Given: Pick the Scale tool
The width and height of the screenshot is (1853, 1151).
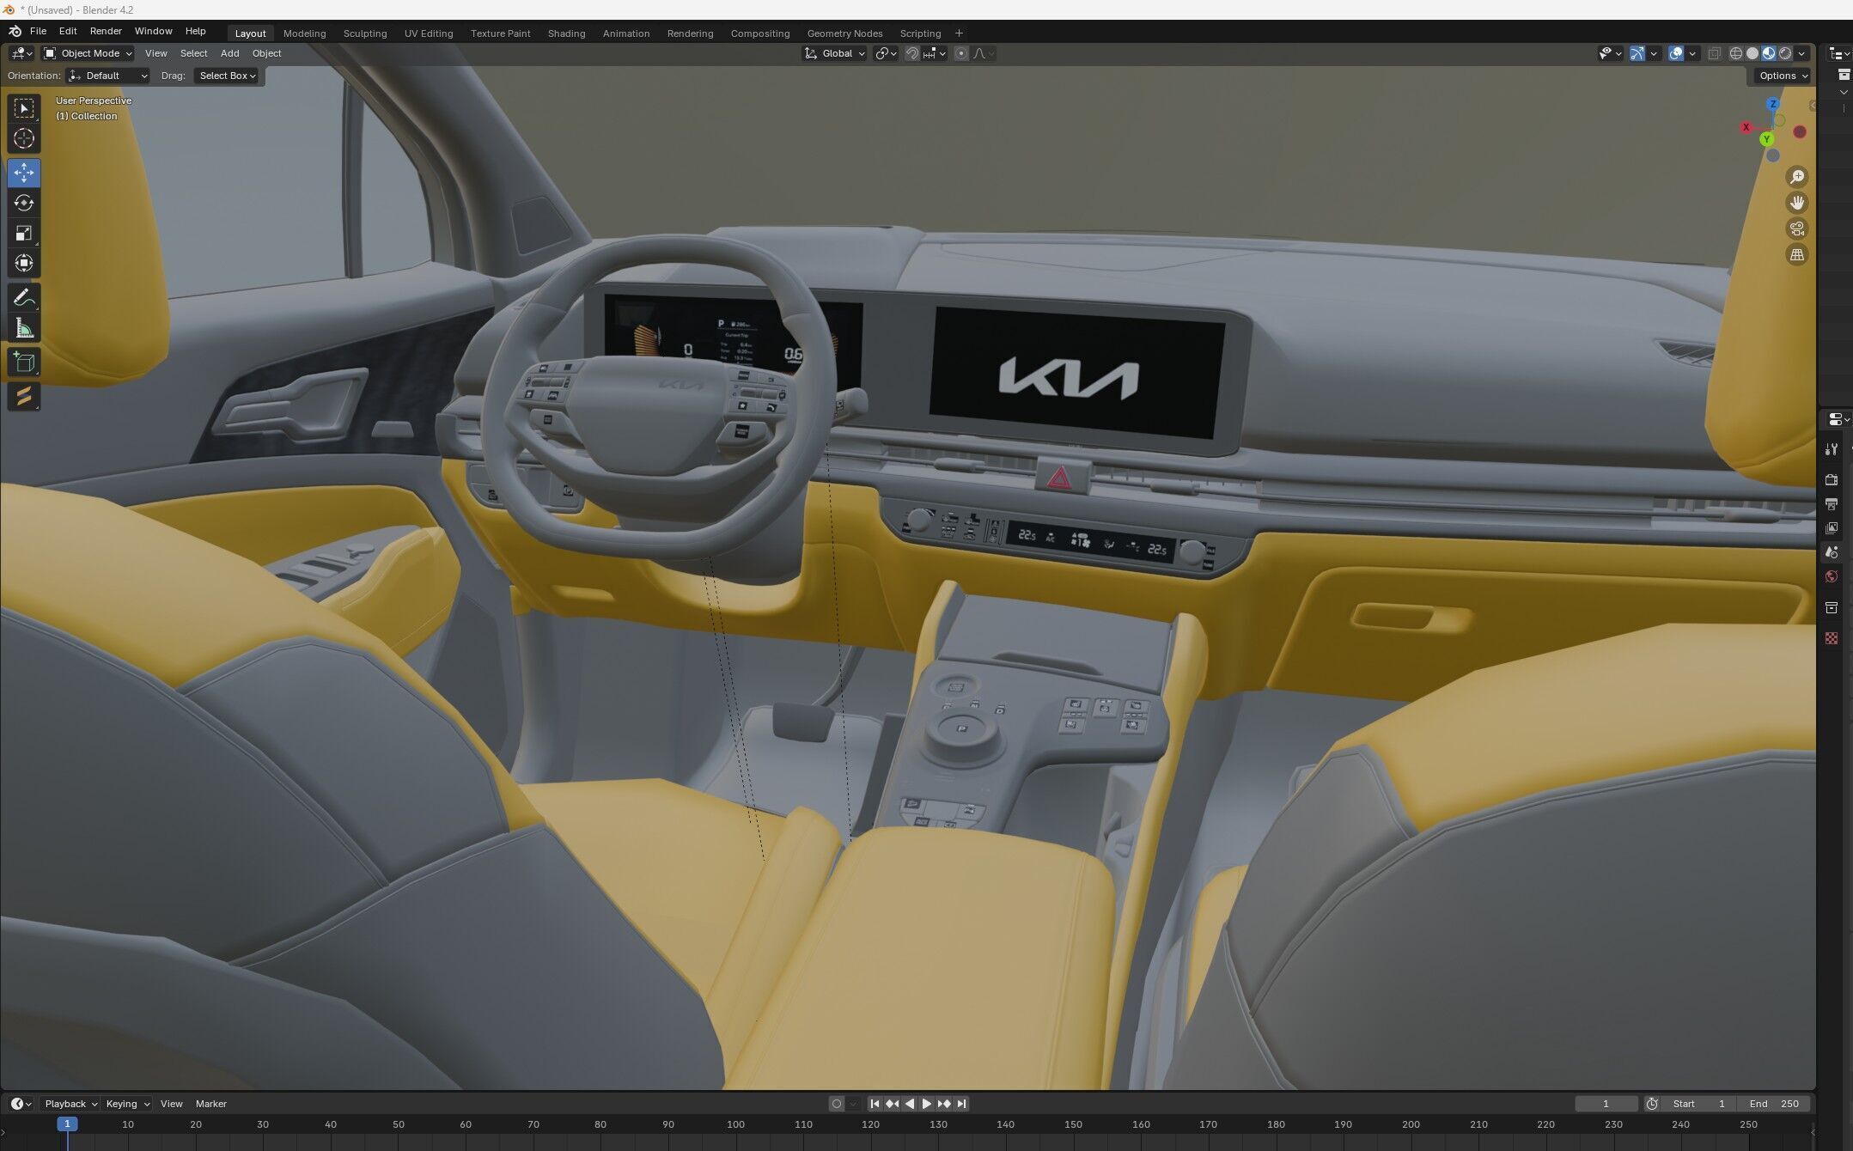Looking at the screenshot, I should 24,233.
